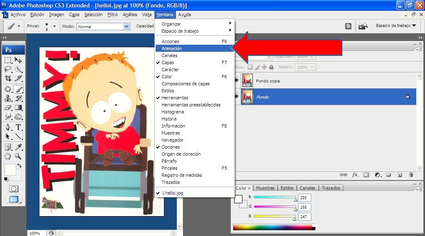Select the Type tool
The height and width of the screenshot is (236, 425).
coord(18,127)
